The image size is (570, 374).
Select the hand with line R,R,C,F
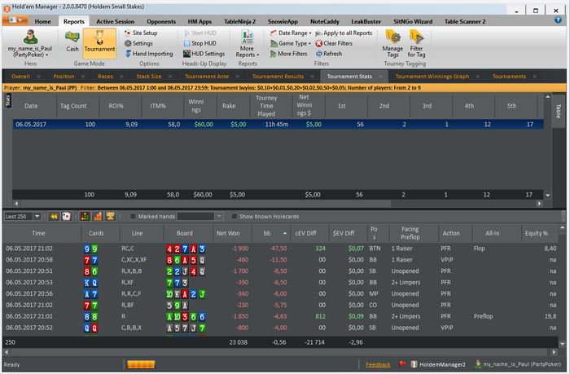pyautogui.click(x=280, y=293)
